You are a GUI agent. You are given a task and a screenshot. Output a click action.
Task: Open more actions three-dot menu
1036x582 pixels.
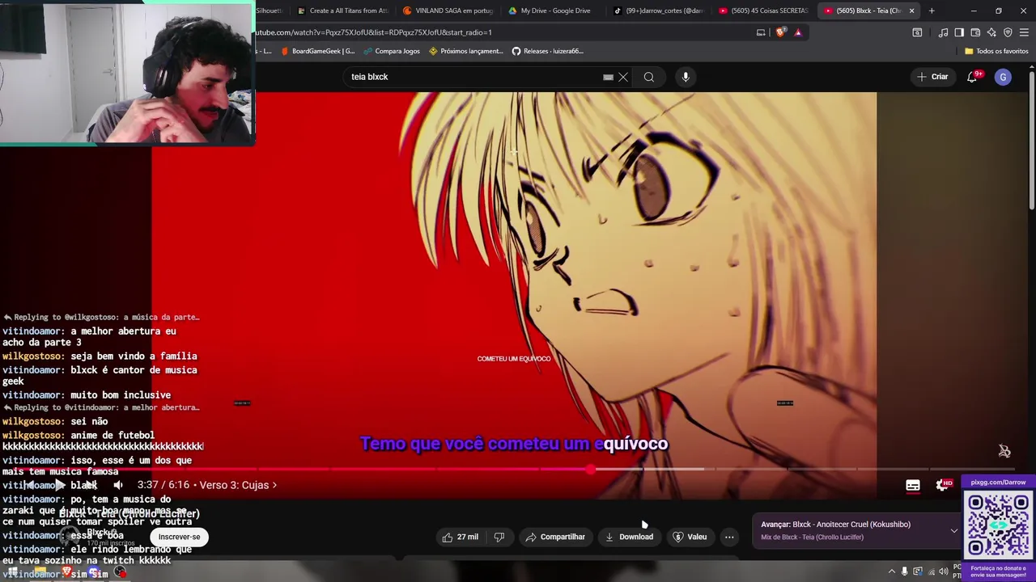pyautogui.click(x=729, y=537)
